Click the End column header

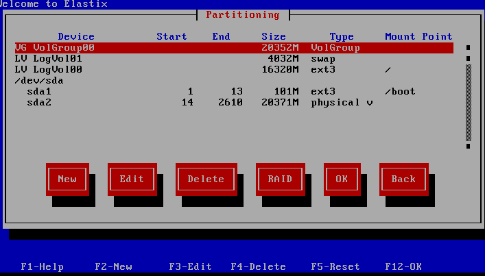[x=221, y=37]
